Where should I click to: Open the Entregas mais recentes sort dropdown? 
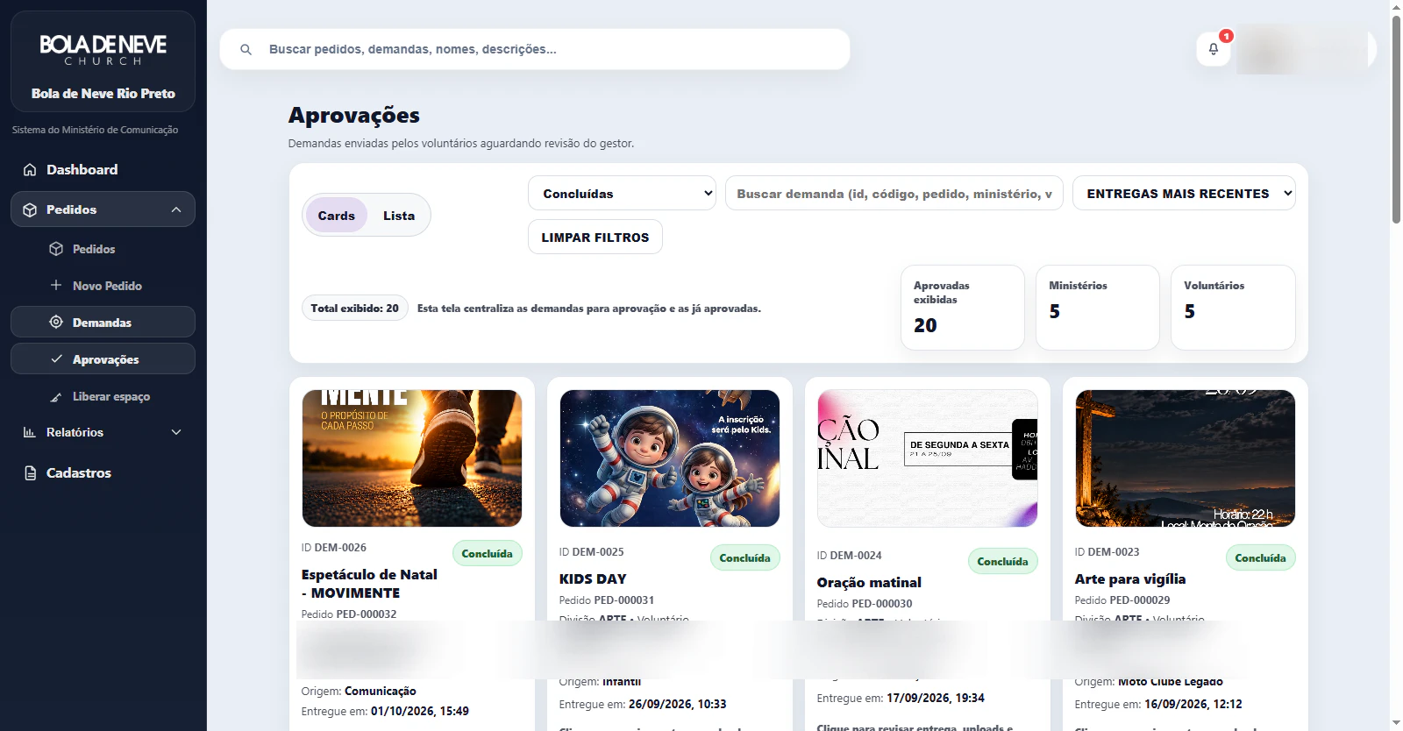click(x=1184, y=193)
